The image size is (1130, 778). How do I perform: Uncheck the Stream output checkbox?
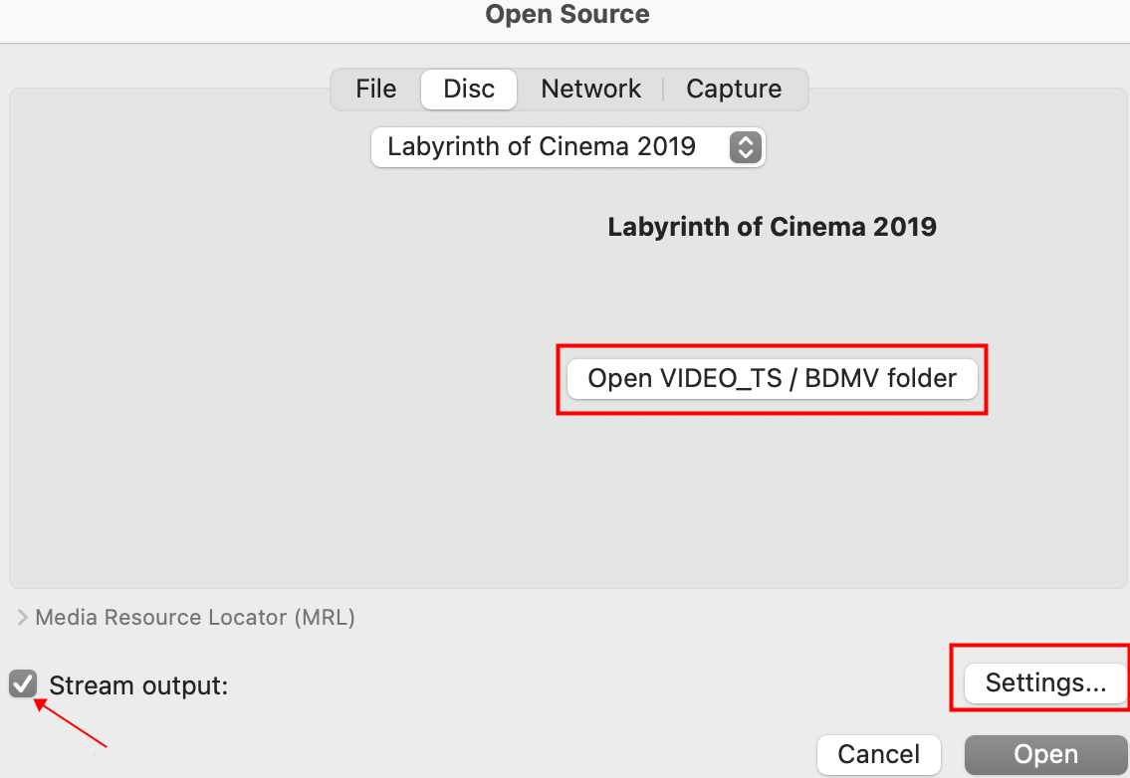pos(23,684)
